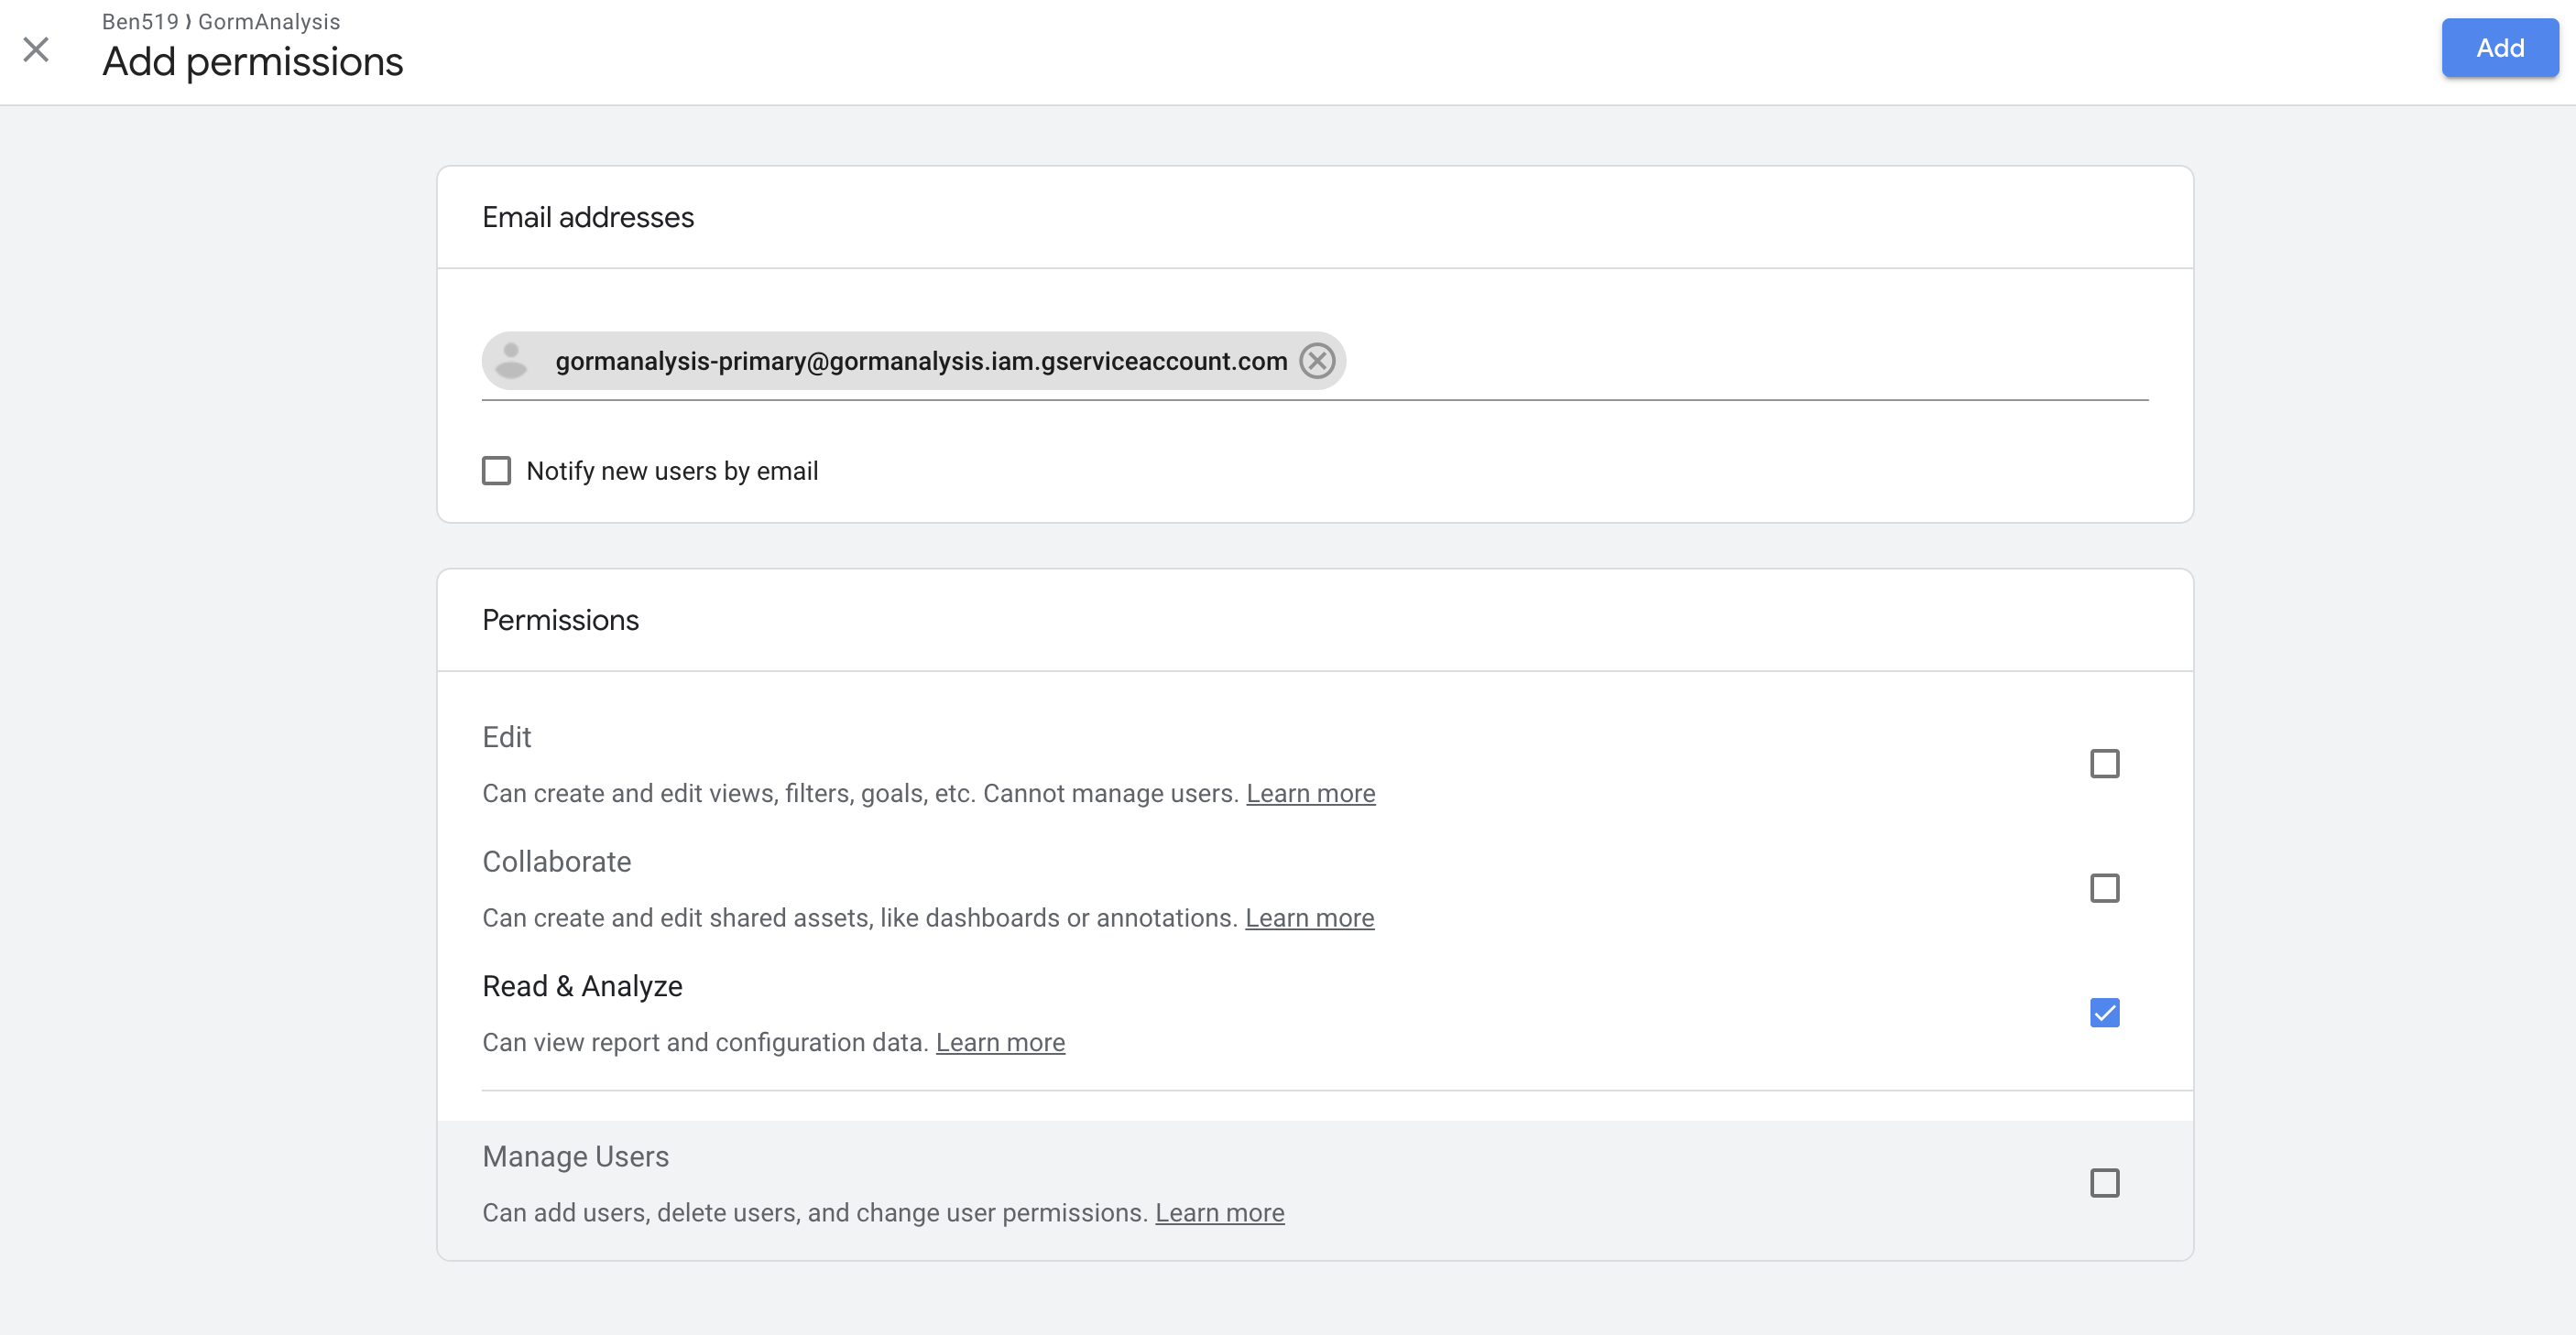This screenshot has width=2576, height=1335.
Task: Click the Collaborate permission title
Action: tap(556, 862)
